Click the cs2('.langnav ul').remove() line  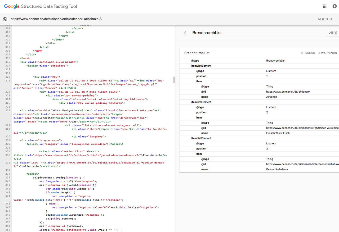(62, 226)
